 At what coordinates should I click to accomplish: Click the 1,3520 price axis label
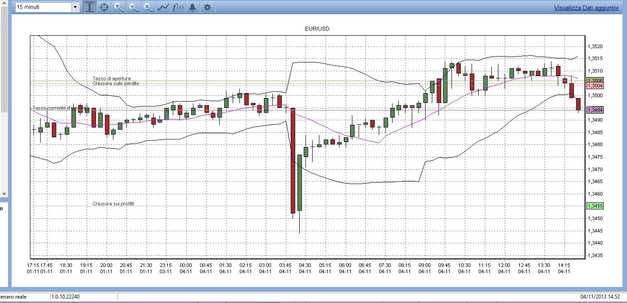click(x=596, y=46)
